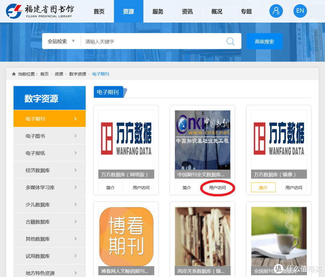
Task: Click the 首页 breadcrumb link
Action: 44,74
